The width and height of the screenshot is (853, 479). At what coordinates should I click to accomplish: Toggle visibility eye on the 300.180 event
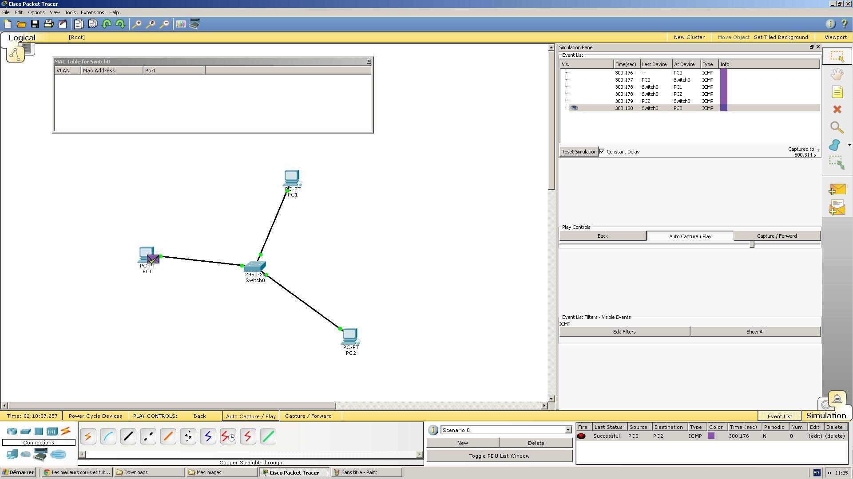[574, 108]
